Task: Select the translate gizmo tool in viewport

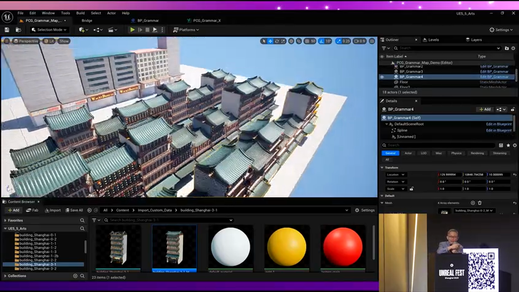Action: (x=270, y=41)
